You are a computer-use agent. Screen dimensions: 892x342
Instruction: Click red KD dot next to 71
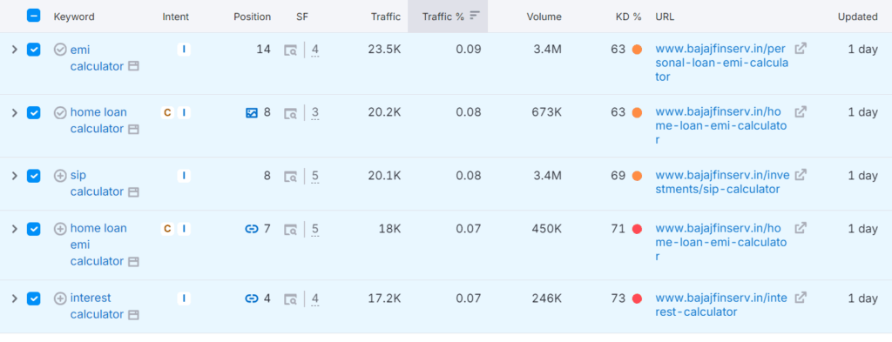(637, 229)
